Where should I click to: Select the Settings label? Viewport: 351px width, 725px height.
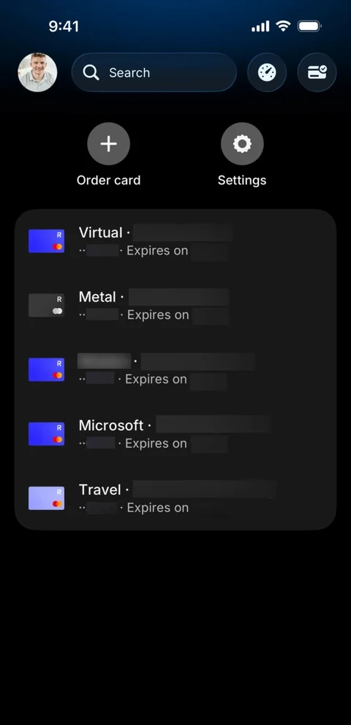click(x=242, y=180)
